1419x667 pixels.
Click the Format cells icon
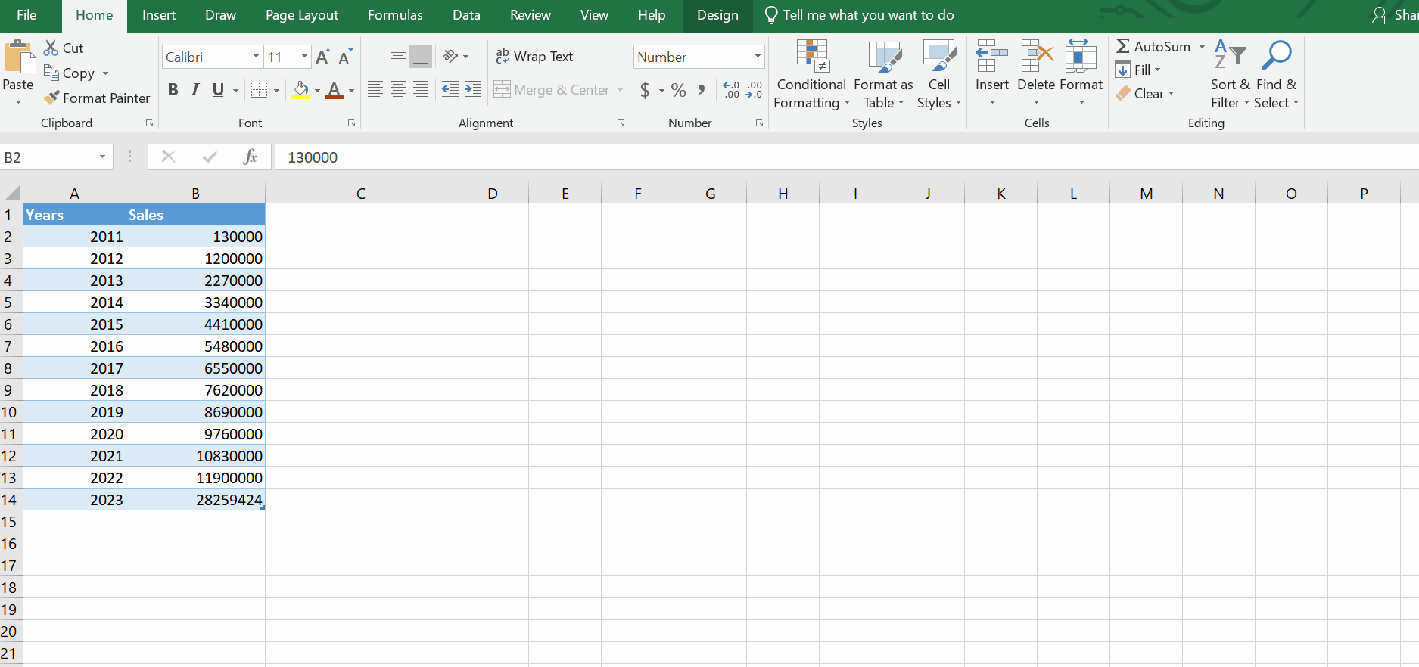pyautogui.click(x=1081, y=56)
